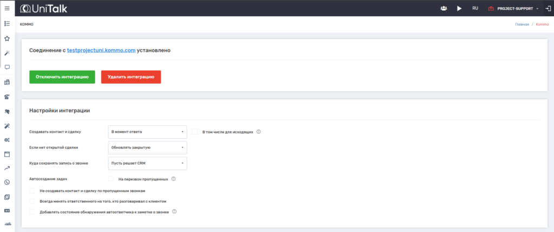Switch language via RU menu

coord(475,8)
